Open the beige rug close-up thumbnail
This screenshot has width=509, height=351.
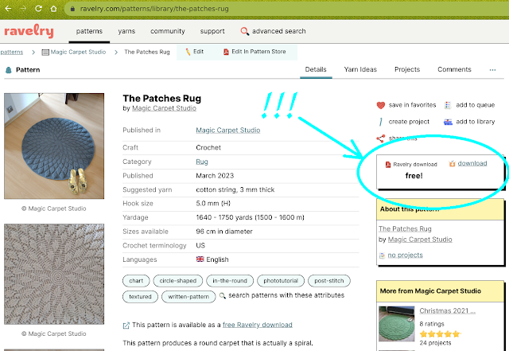pyautogui.click(x=54, y=274)
